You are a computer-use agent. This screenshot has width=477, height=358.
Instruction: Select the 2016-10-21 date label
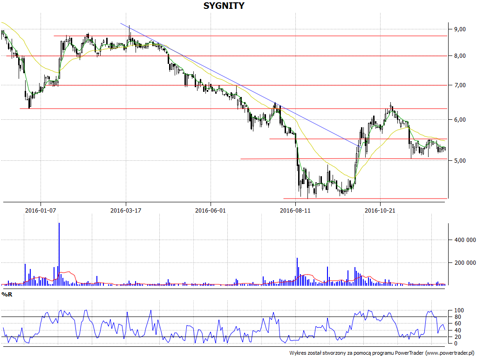click(380, 210)
